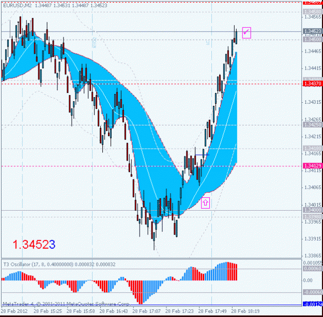
Task: Click the red 1.34370 price level label
Action: click(x=313, y=84)
